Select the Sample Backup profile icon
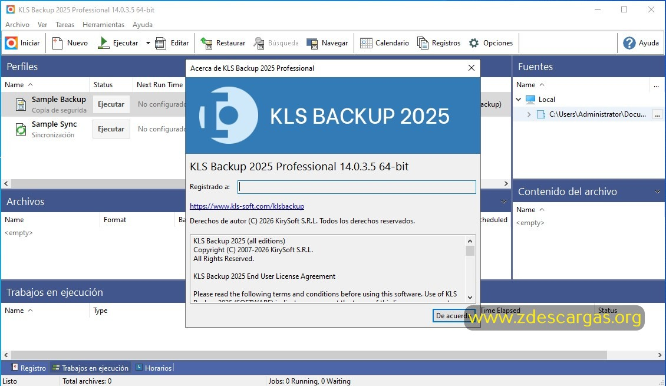 pos(20,104)
